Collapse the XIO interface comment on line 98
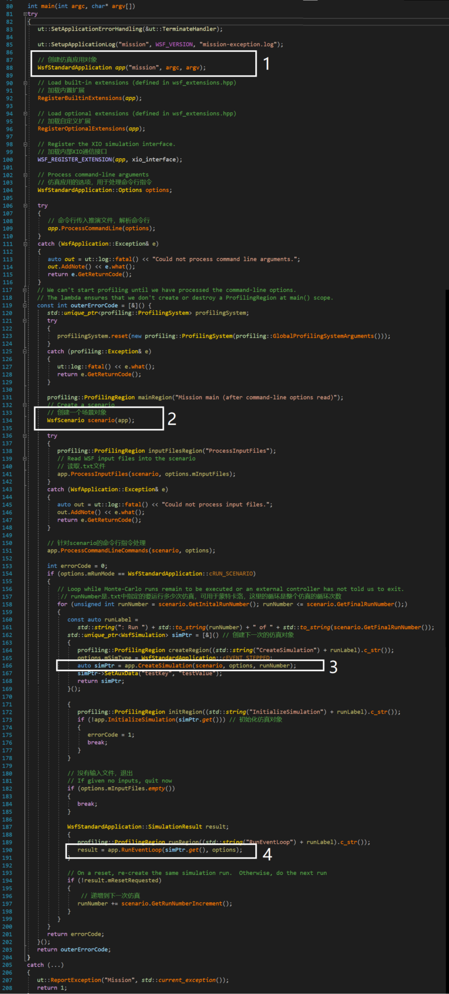The image size is (449, 994). (25, 144)
